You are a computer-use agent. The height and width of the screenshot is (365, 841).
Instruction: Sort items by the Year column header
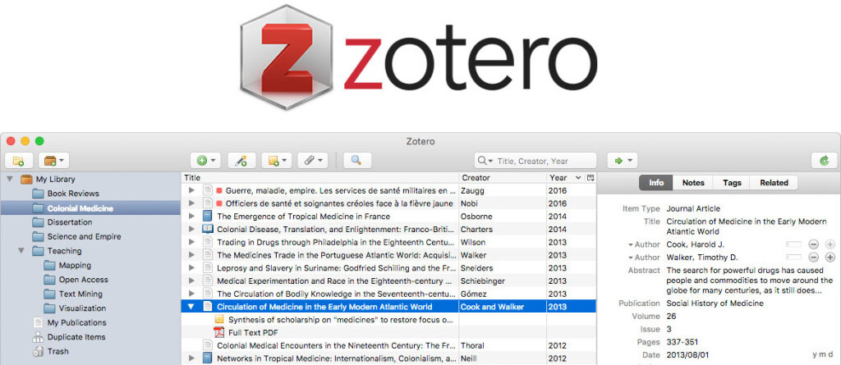point(564,177)
